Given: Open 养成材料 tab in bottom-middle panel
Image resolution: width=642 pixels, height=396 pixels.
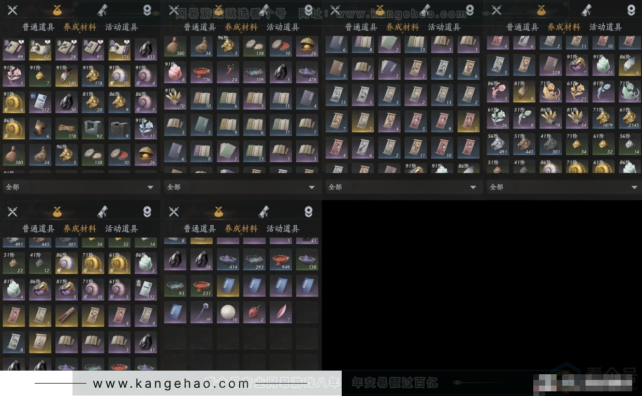Looking at the screenshot, I should 241,228.
